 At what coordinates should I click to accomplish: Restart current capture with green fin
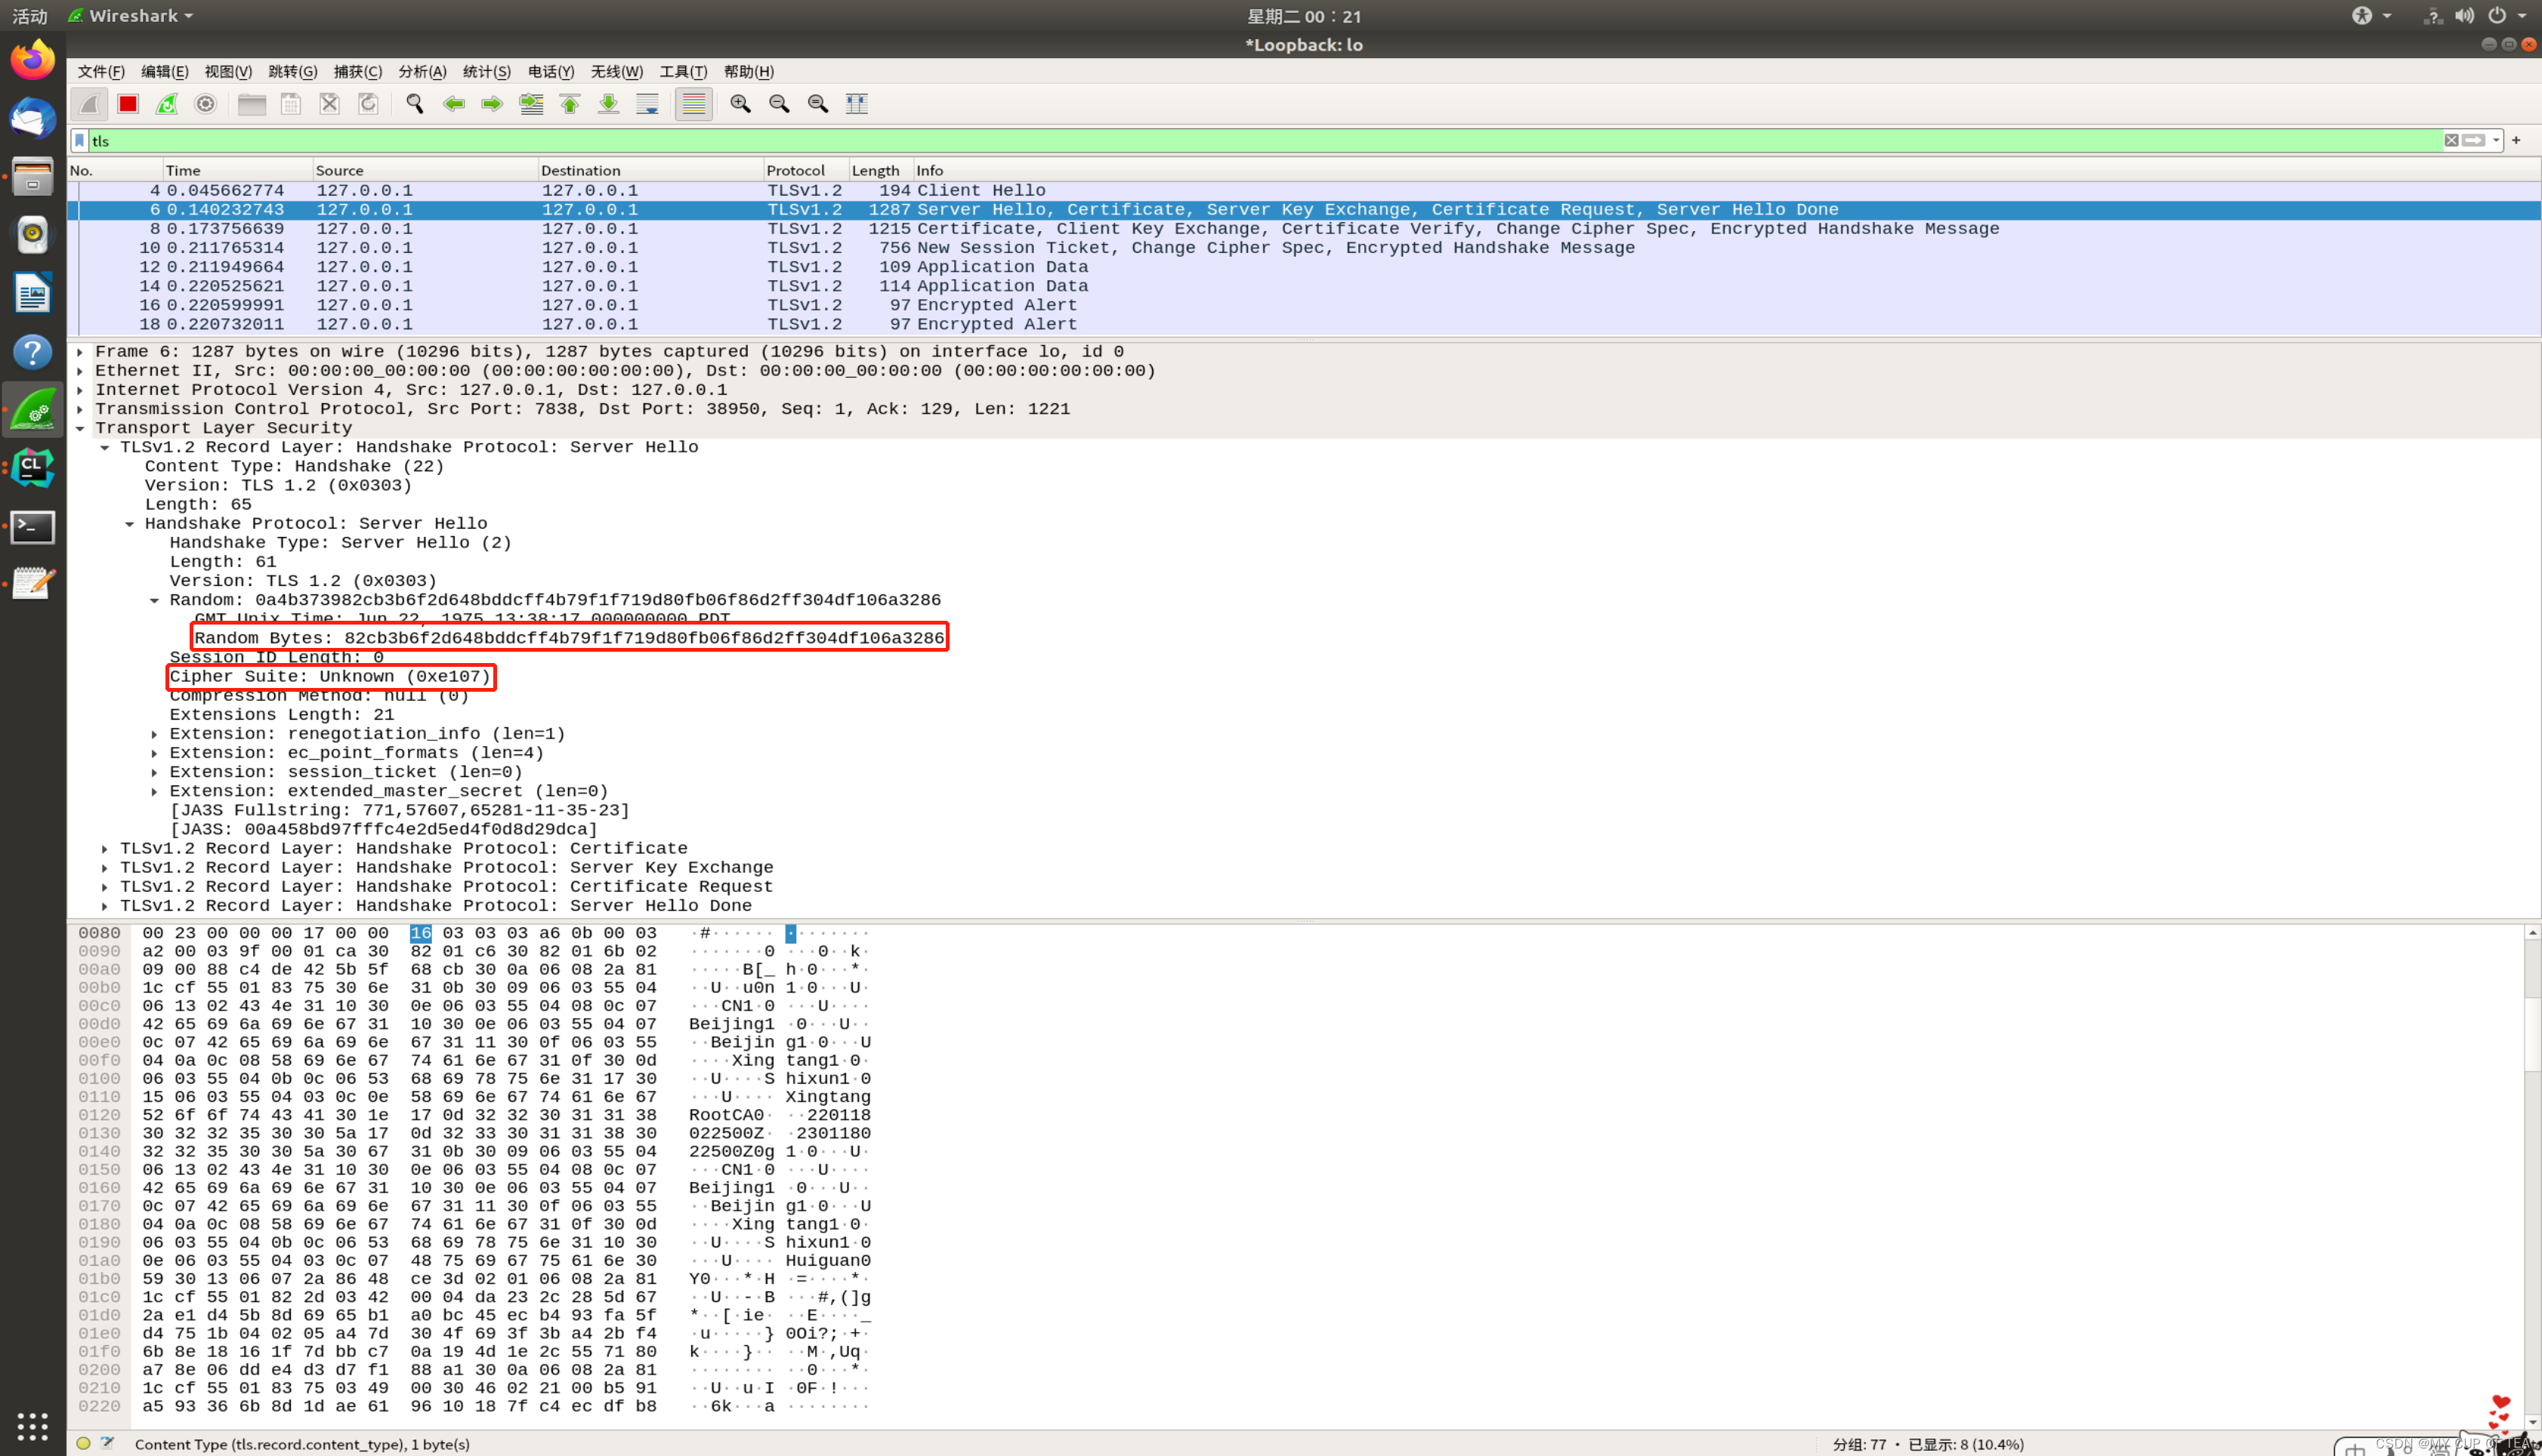click(167, 104)
